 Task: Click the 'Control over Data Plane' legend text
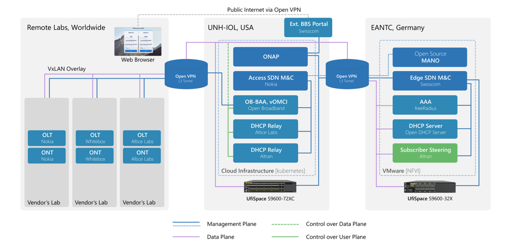(336, 224)
